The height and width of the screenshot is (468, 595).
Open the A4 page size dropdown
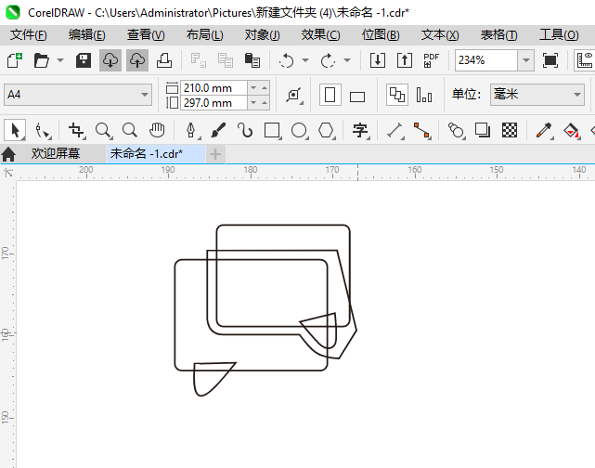tap(78, 95)
